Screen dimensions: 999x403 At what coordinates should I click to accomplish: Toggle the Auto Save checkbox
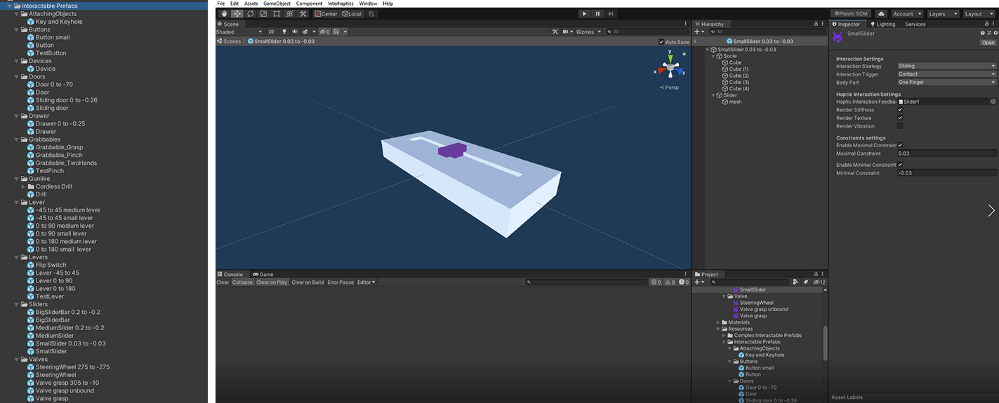[661, 42]
